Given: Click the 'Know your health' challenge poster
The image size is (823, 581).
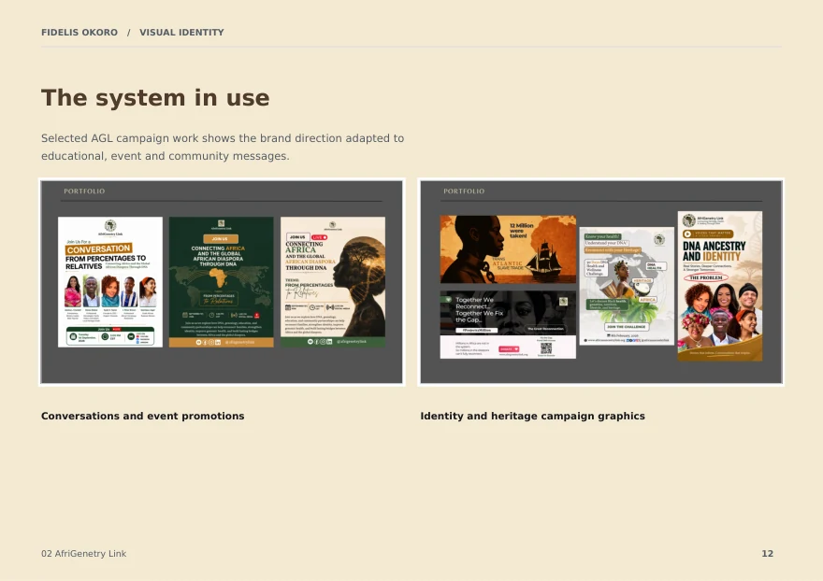Looking at the screenshot, I should [x=627, y=286].
